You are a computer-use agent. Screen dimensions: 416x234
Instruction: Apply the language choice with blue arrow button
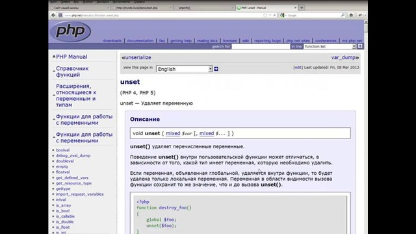[x=216, y=69]
